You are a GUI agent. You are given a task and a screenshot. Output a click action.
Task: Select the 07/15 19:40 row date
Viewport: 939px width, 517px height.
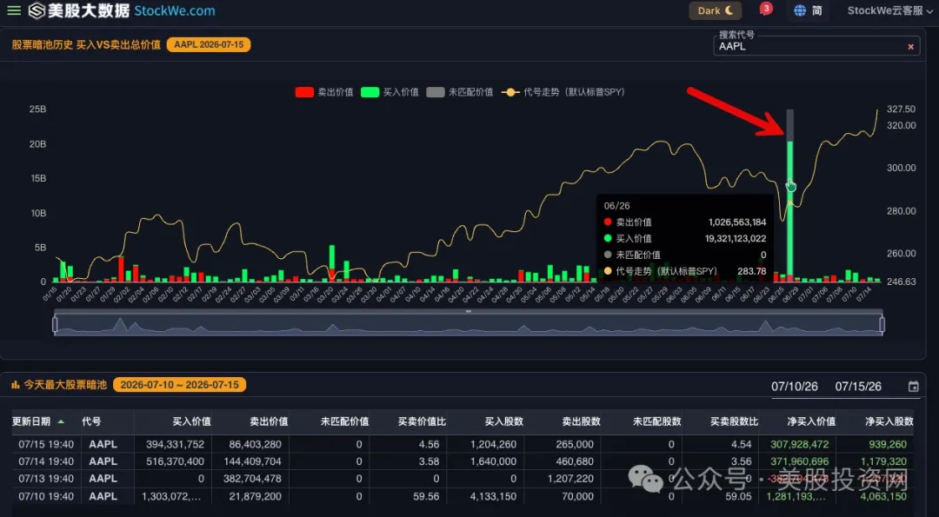pos(46,445)
